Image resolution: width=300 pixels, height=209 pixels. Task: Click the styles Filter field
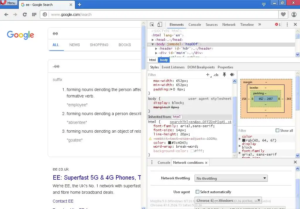click(x=176, y=75)
